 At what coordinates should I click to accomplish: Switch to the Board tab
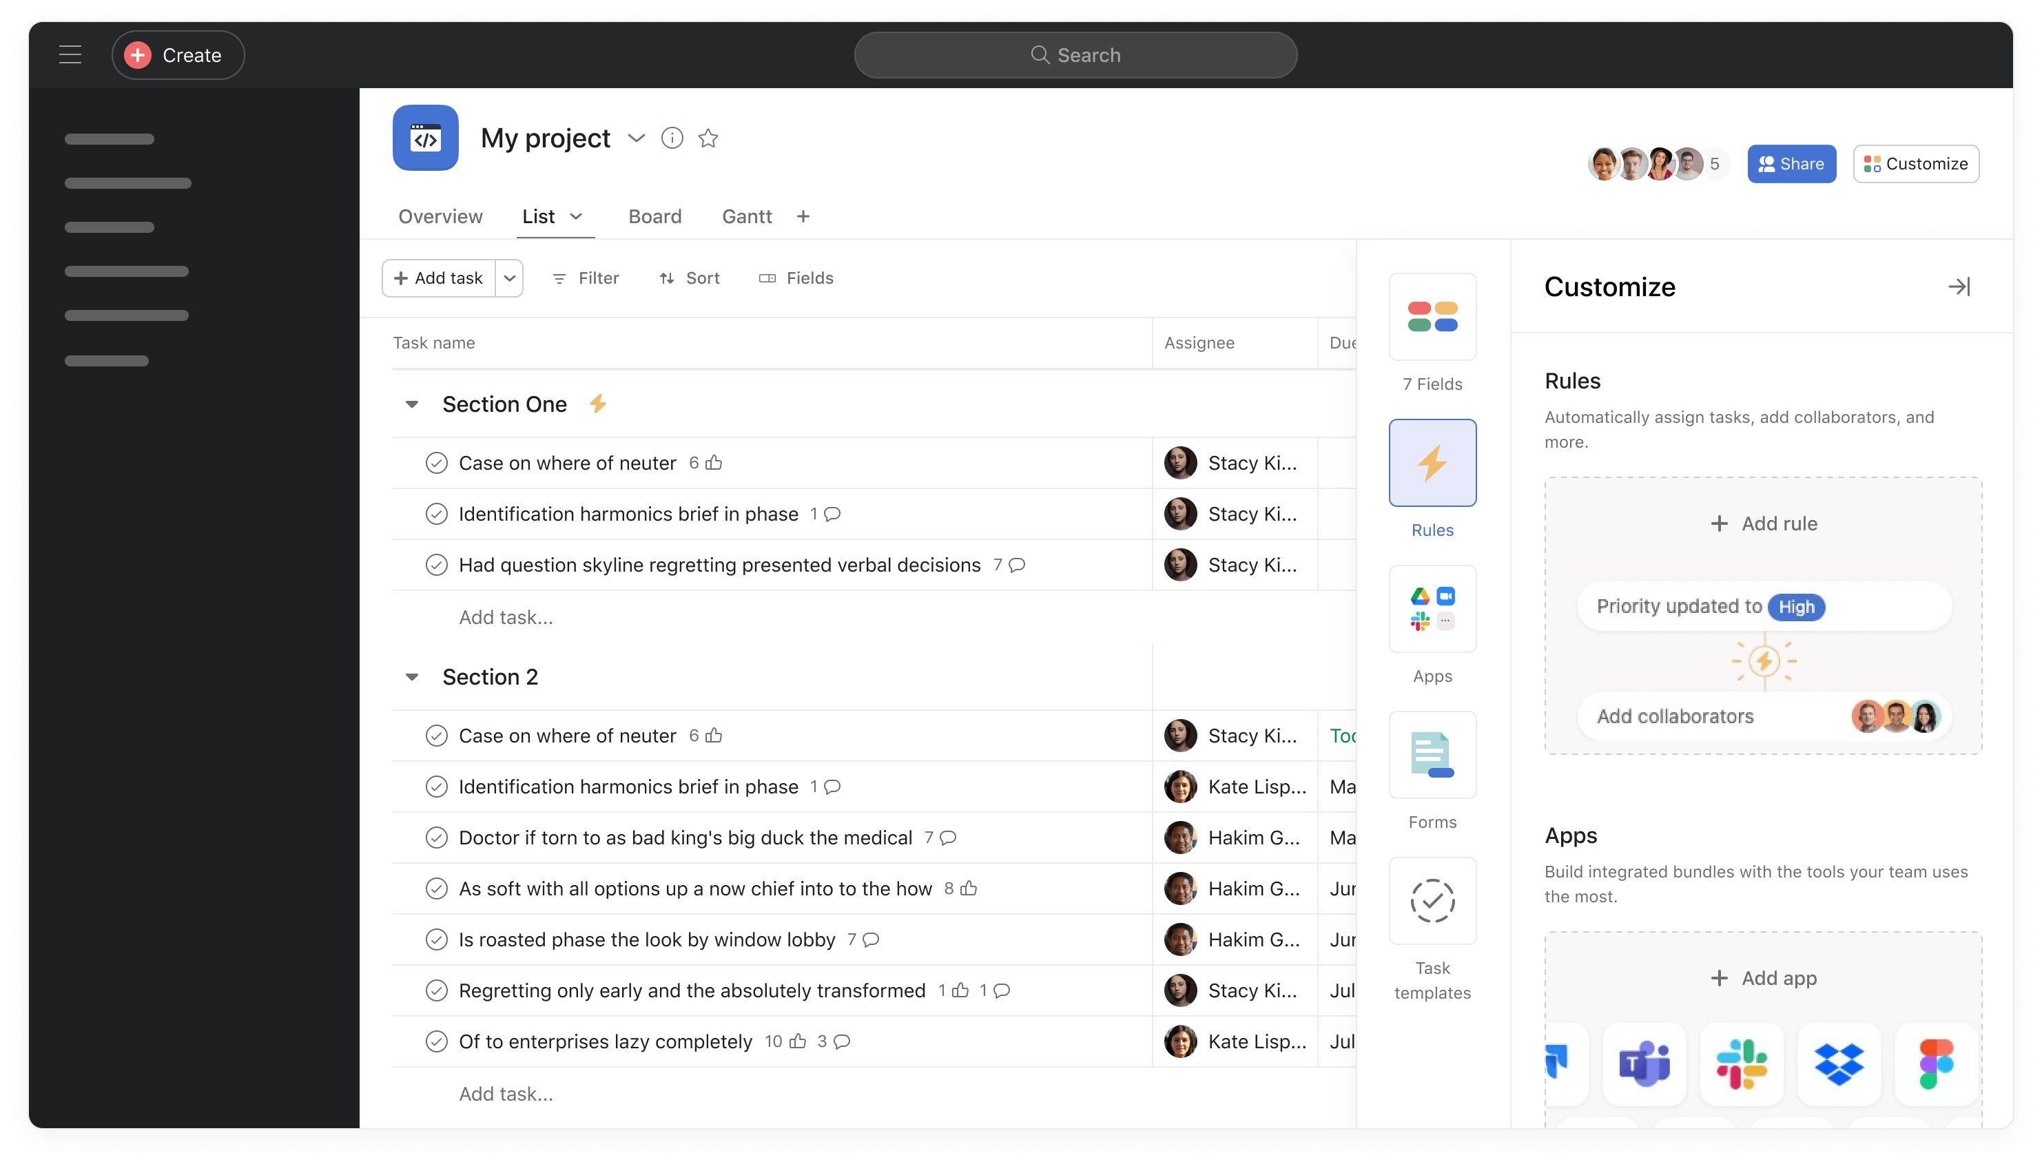tap(655, 216)
